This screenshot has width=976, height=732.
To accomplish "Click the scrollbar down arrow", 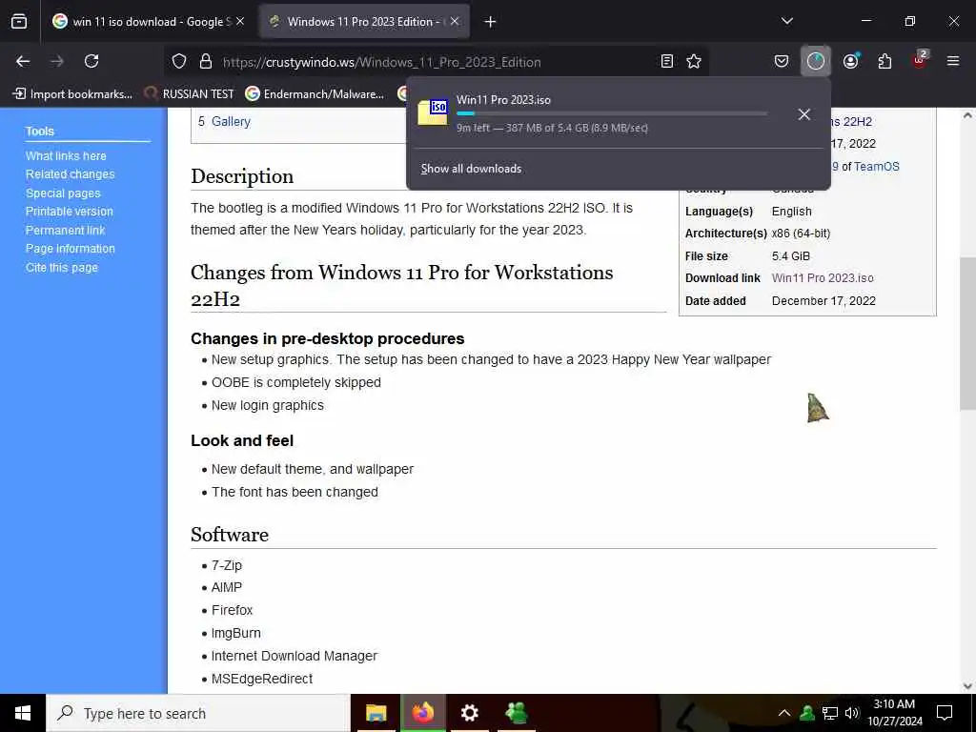I will pyautogui.click(x=968, y=686).
